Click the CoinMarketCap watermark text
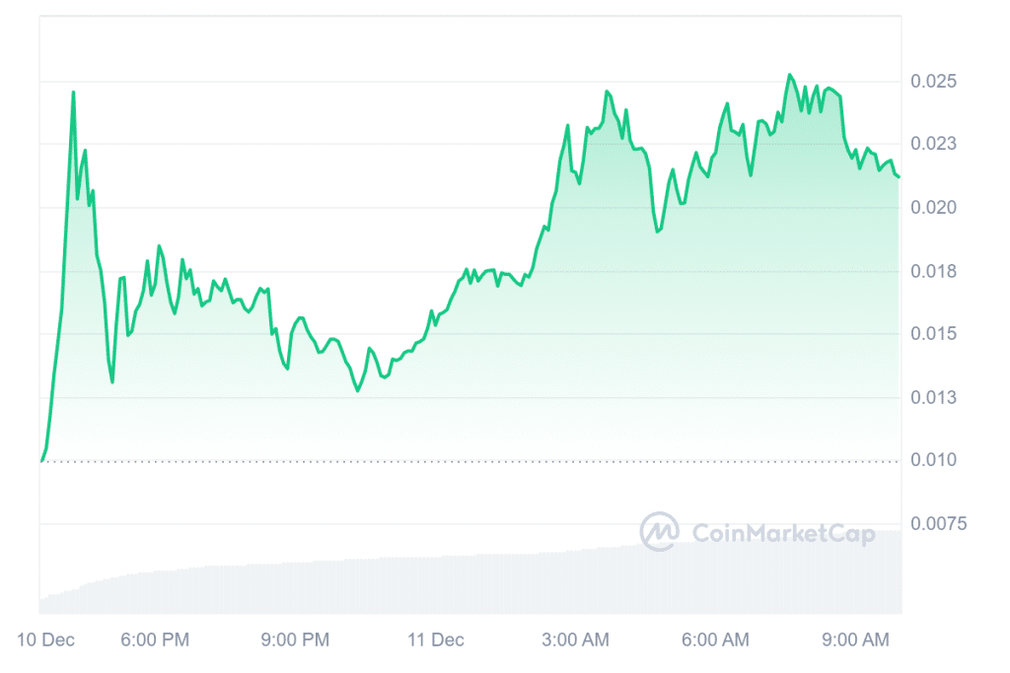Viewport: 1010px width, 673px height. [783, 533]
